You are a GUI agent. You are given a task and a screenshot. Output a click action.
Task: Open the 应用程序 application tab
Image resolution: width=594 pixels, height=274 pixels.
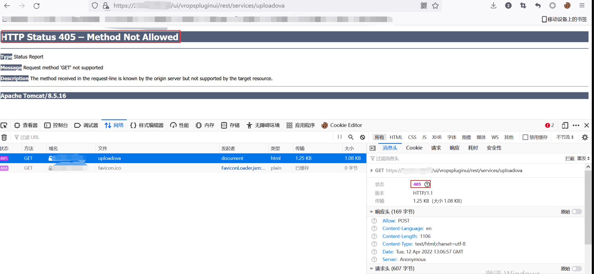[301, 125]
